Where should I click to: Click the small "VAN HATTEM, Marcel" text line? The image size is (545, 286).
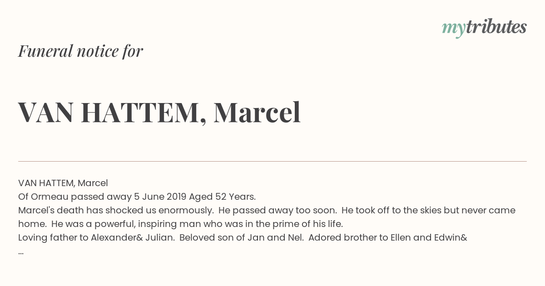click(63, 183)
